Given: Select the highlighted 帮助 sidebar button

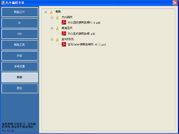Looking at the screenshot, I should [x=20, y=77].
